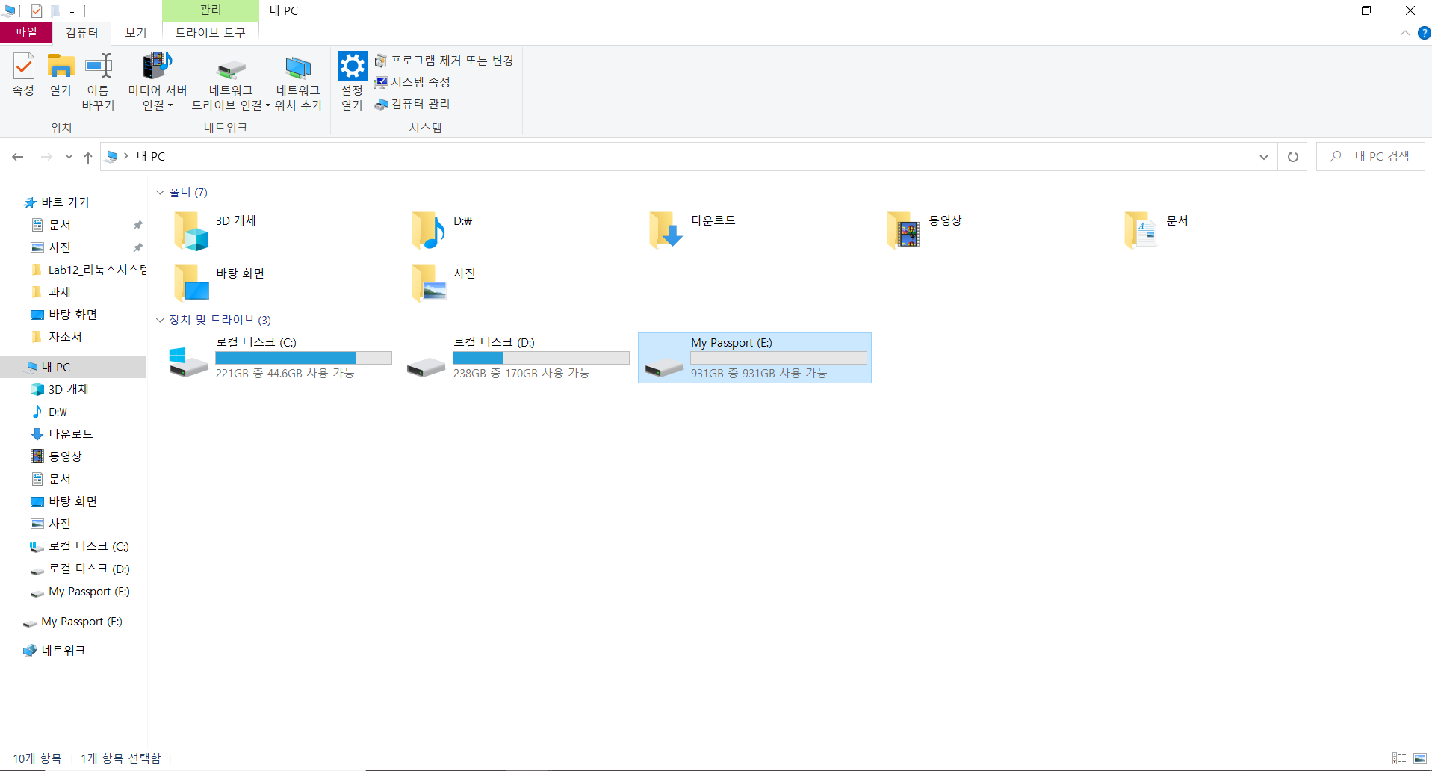The image size is (1432, 771).
Task: Select 로컬 디스크 (D:) drive
Action: 518,358
